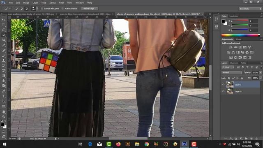Screen dimensions: 263x148
Task: Select the History Brush tool
Action: point(4,65)
